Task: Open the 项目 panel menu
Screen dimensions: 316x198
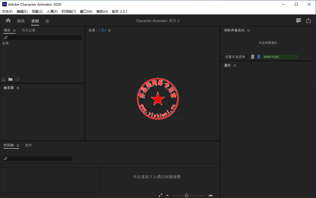Action: pyautogui.click(x=14, y=31)
